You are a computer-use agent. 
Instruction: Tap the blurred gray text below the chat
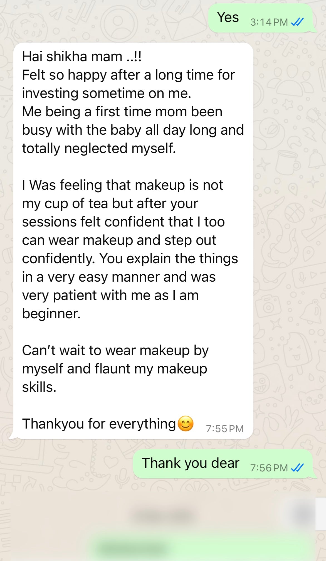pyautogui.click(x=164, y=515)
